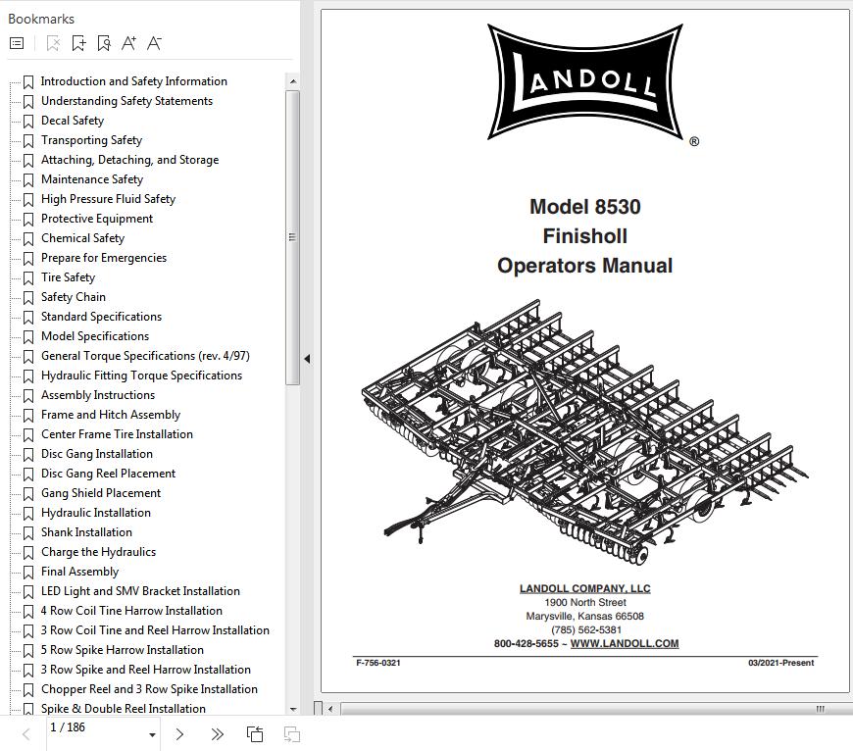Open Final Assembly bookmark
Image resolution: width=853 pixels, height=751 pixels.
(80, 571)
